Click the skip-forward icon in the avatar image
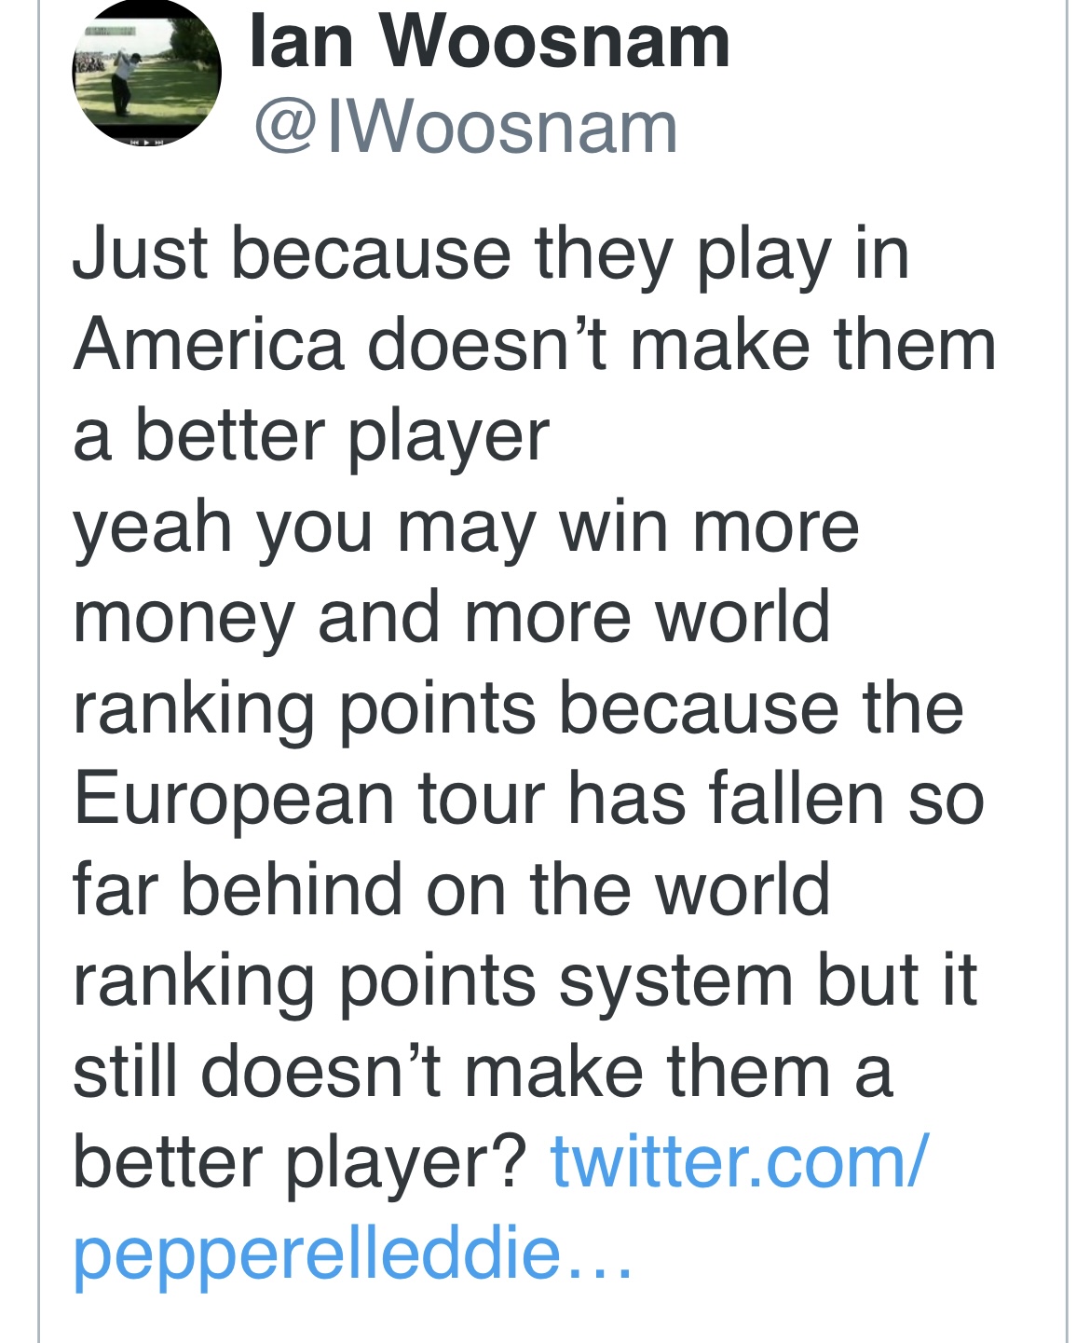This screenshot has width=1090, height=1343. (157, 141)
